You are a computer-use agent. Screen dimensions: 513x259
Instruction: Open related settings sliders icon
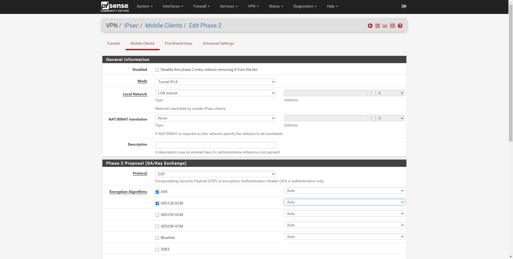[x=378, y=26]
